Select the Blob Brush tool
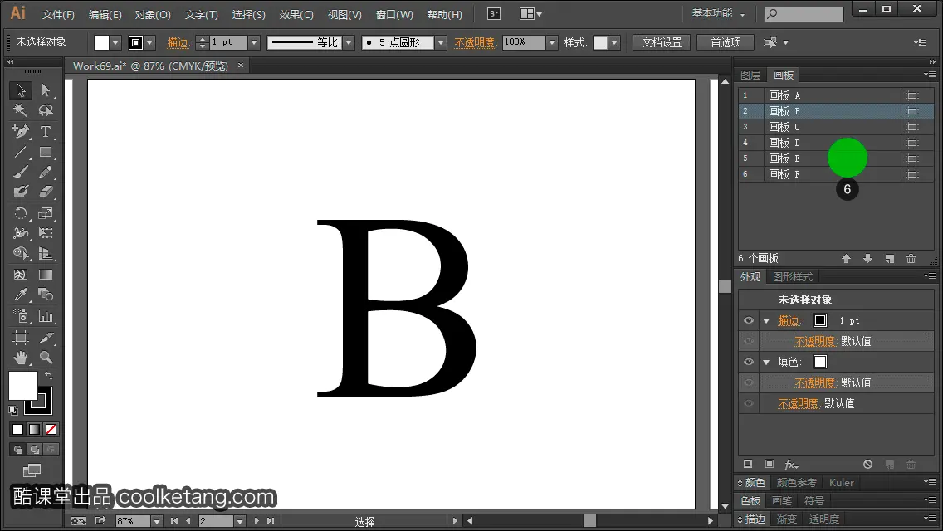Image resolution: width=943 pixels, height=531 pixels. (21, 192)
